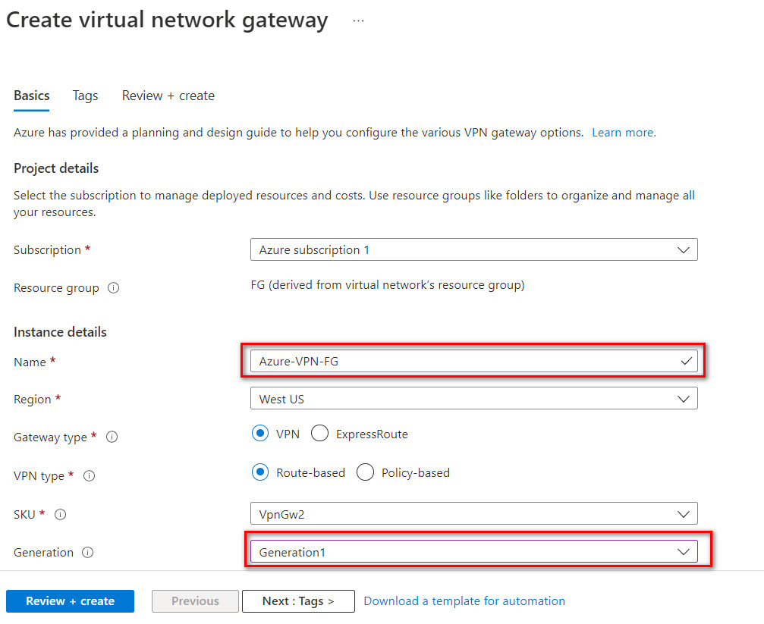Click the ellipsis next to page title
The width and height of the screenshot is (764, 624).
point(357,20)
